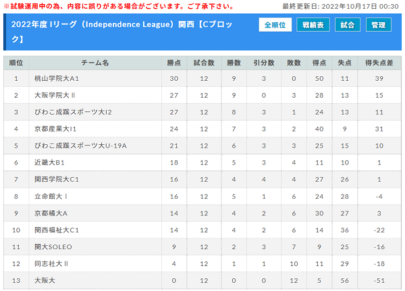Click team 京都産業大I1

click(55, 129)
